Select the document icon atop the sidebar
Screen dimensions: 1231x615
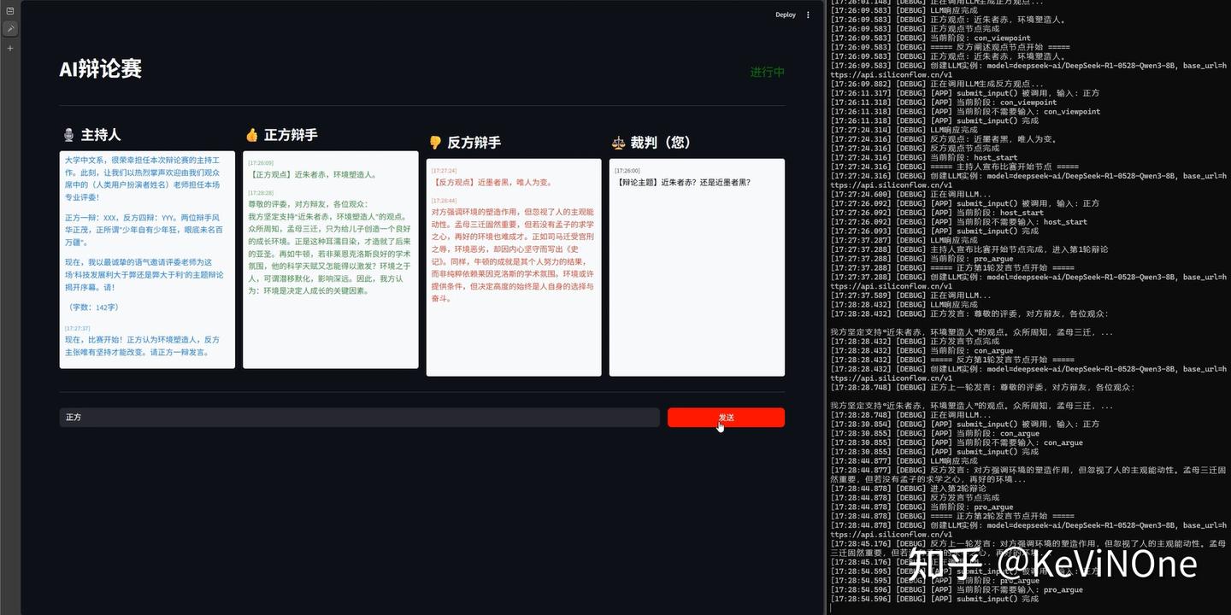coord(9,9)
